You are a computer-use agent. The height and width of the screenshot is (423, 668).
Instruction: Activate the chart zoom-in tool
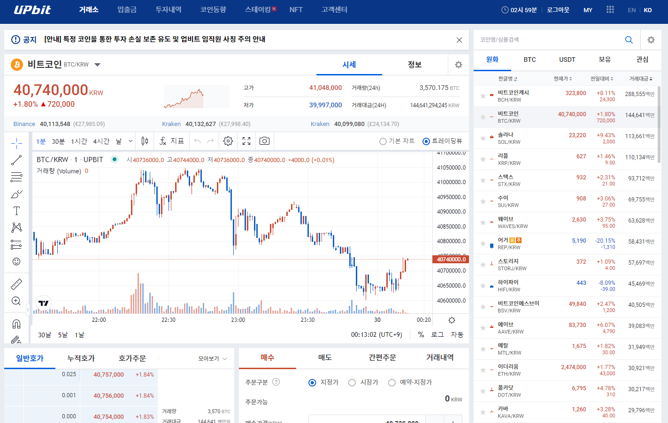(16, 301)
